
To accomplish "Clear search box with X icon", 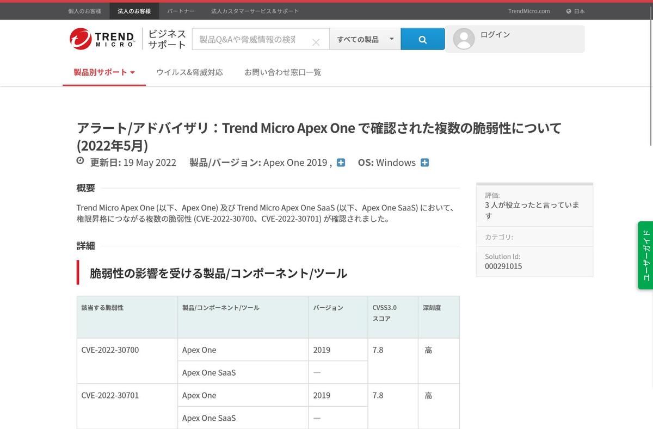I will (x=316, y=42).
